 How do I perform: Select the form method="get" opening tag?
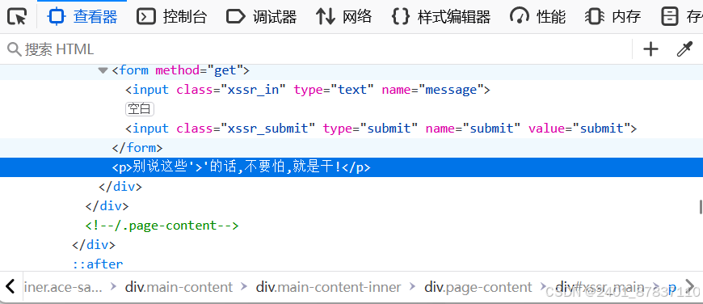(181, 70)
